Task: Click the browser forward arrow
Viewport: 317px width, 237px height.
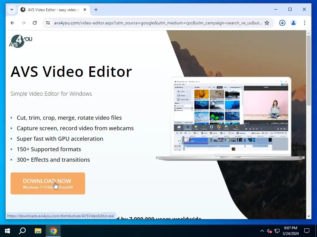Action: click(x=24, y=23)
